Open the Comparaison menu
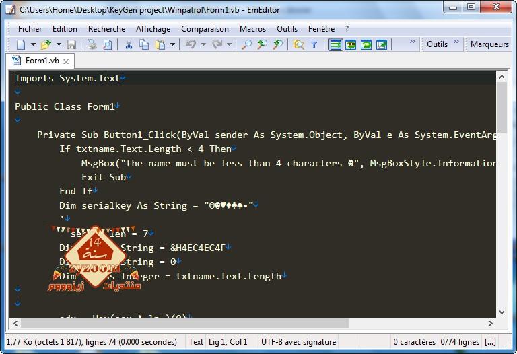517x354 pixels. click(205, 29)
